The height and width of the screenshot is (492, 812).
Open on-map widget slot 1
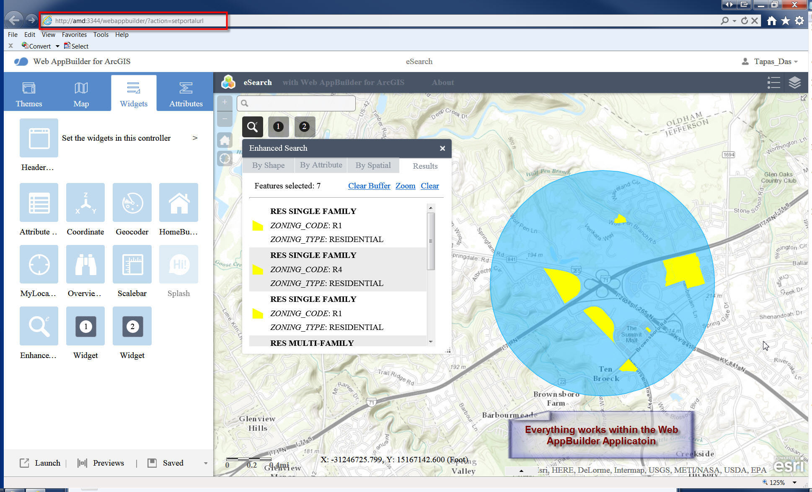(x=278, y=126)
